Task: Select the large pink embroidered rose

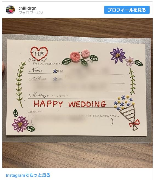Action: click(75, 56)
